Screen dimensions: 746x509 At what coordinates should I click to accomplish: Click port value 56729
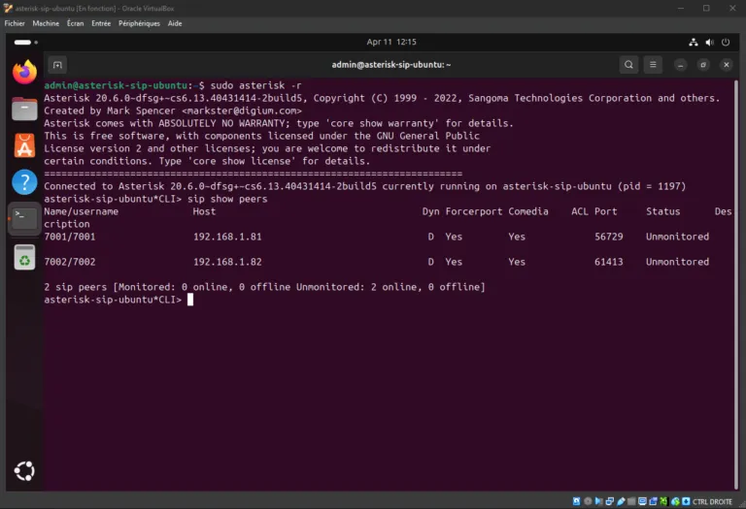point(608,237)
